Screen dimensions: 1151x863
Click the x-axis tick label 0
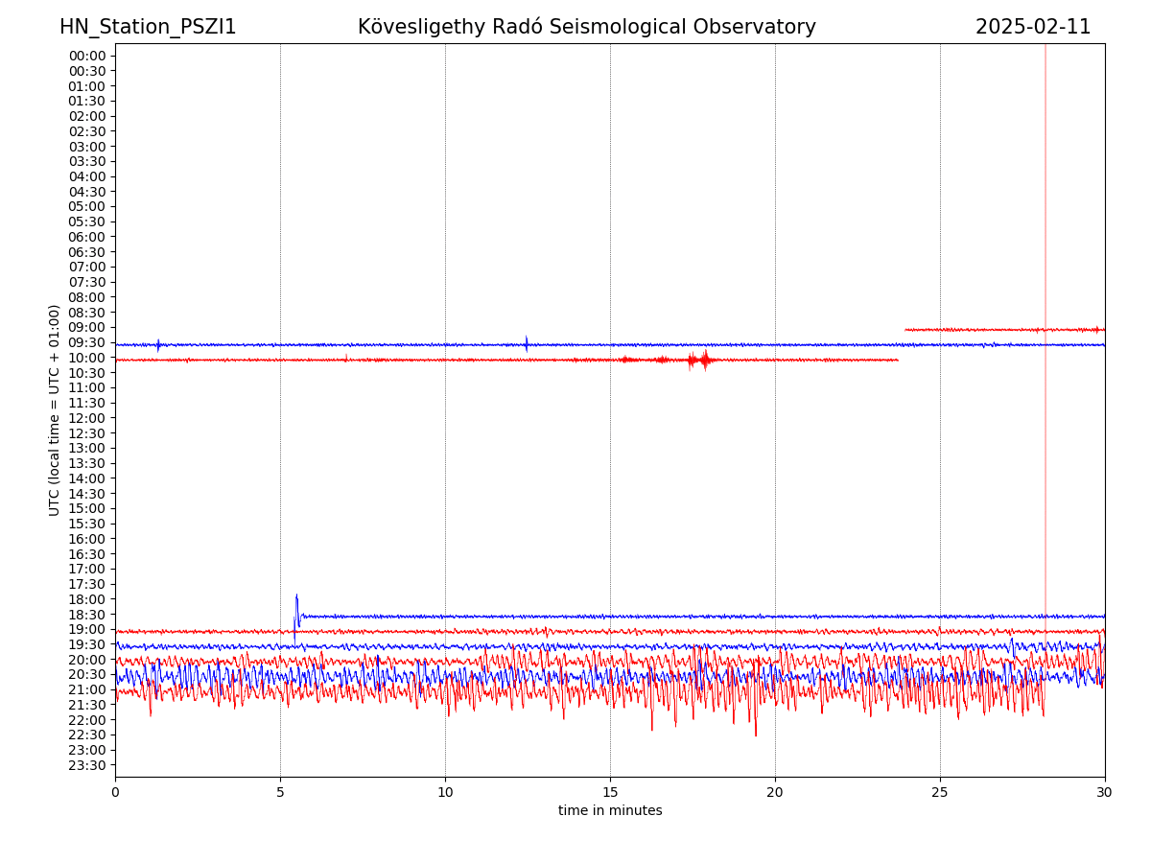pos(115,792)
